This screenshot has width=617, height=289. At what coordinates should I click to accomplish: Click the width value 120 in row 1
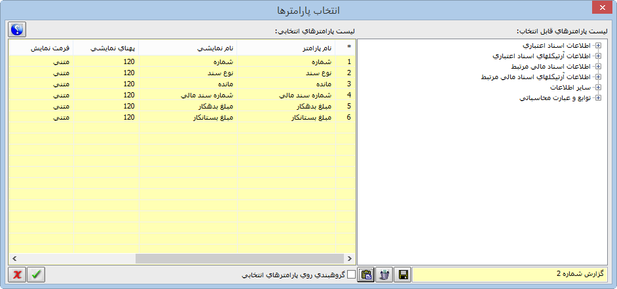(106, 61)
